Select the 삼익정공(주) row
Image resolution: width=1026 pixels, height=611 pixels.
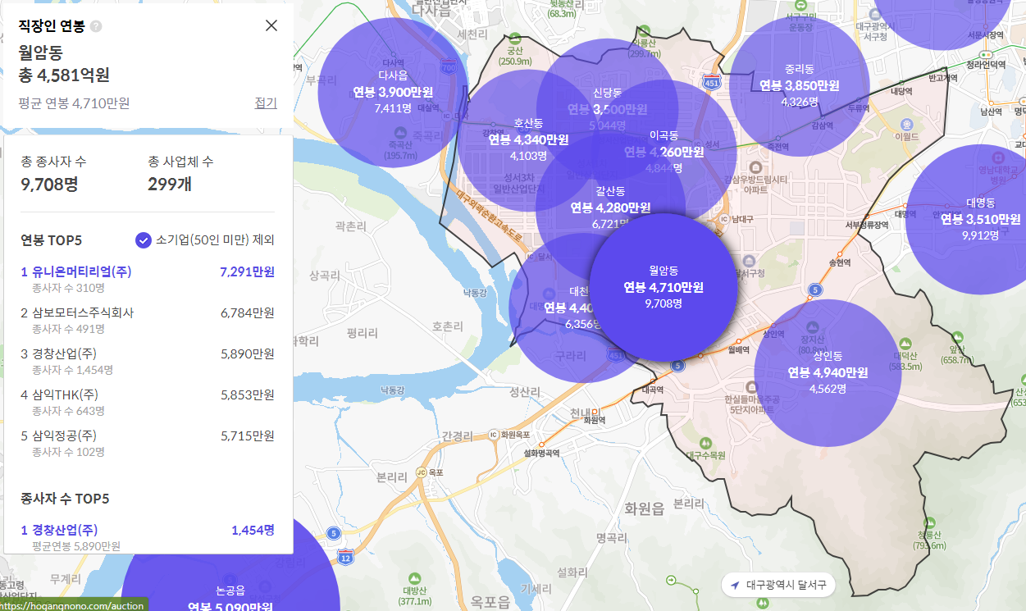[148, 443]
